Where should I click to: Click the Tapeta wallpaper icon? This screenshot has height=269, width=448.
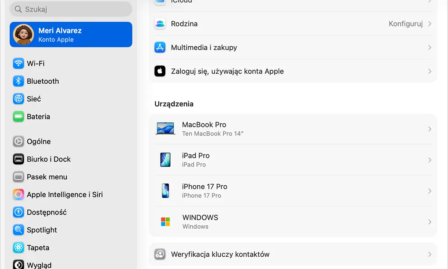pos(18,248)
